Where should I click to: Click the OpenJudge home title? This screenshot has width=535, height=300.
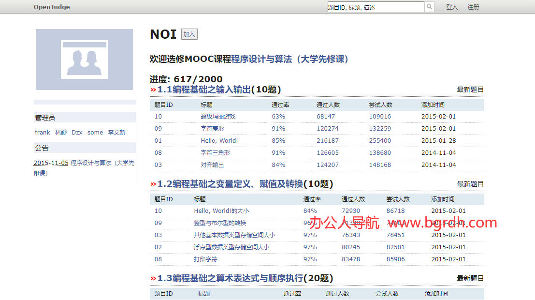(51, 7)
